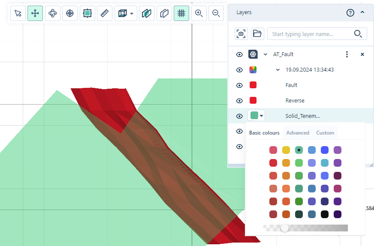Click the search magnifier icon
The image size is (374, 246).
(358, 34)
